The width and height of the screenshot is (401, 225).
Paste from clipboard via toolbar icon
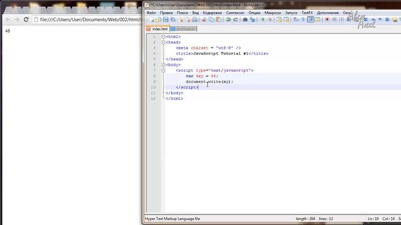point(219,19)
